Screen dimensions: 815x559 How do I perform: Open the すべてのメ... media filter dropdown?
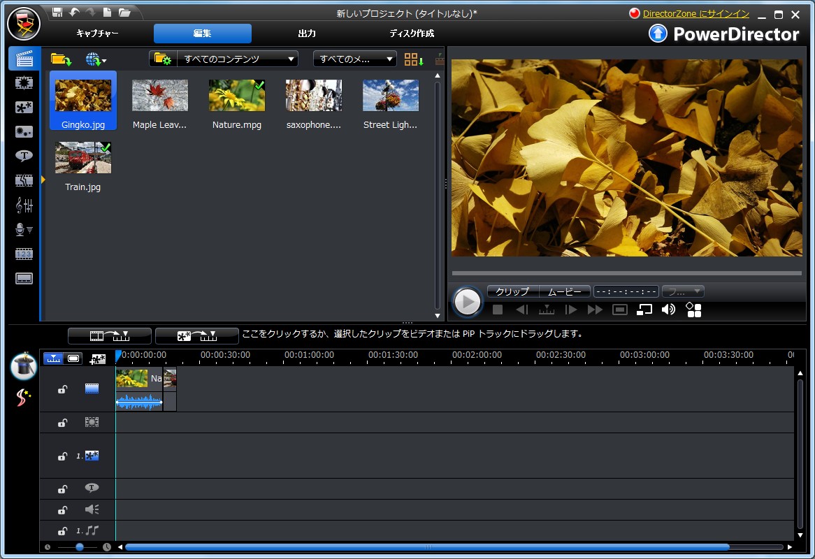[354, 59]
